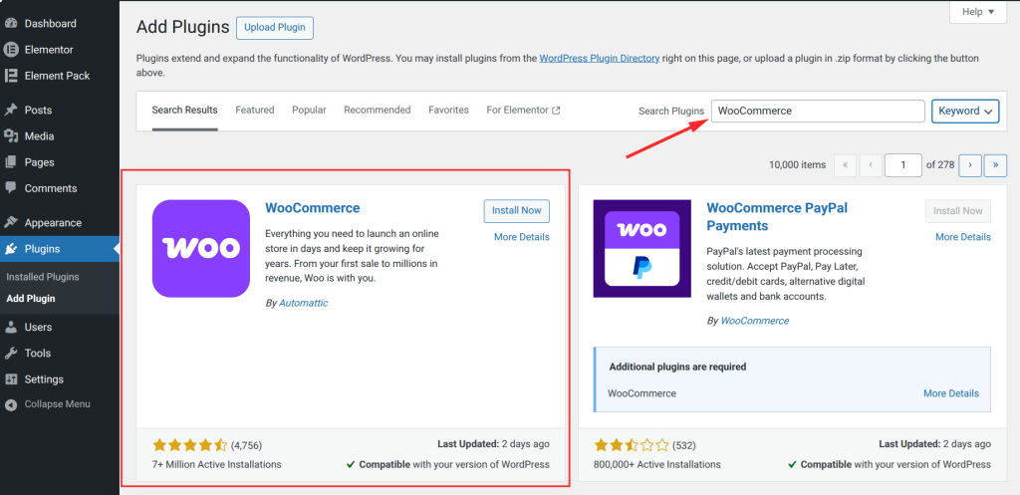This screenshot has height=495, width=1020.
Task: Open the Automattic author link
Action: click(x=303, y=303)
